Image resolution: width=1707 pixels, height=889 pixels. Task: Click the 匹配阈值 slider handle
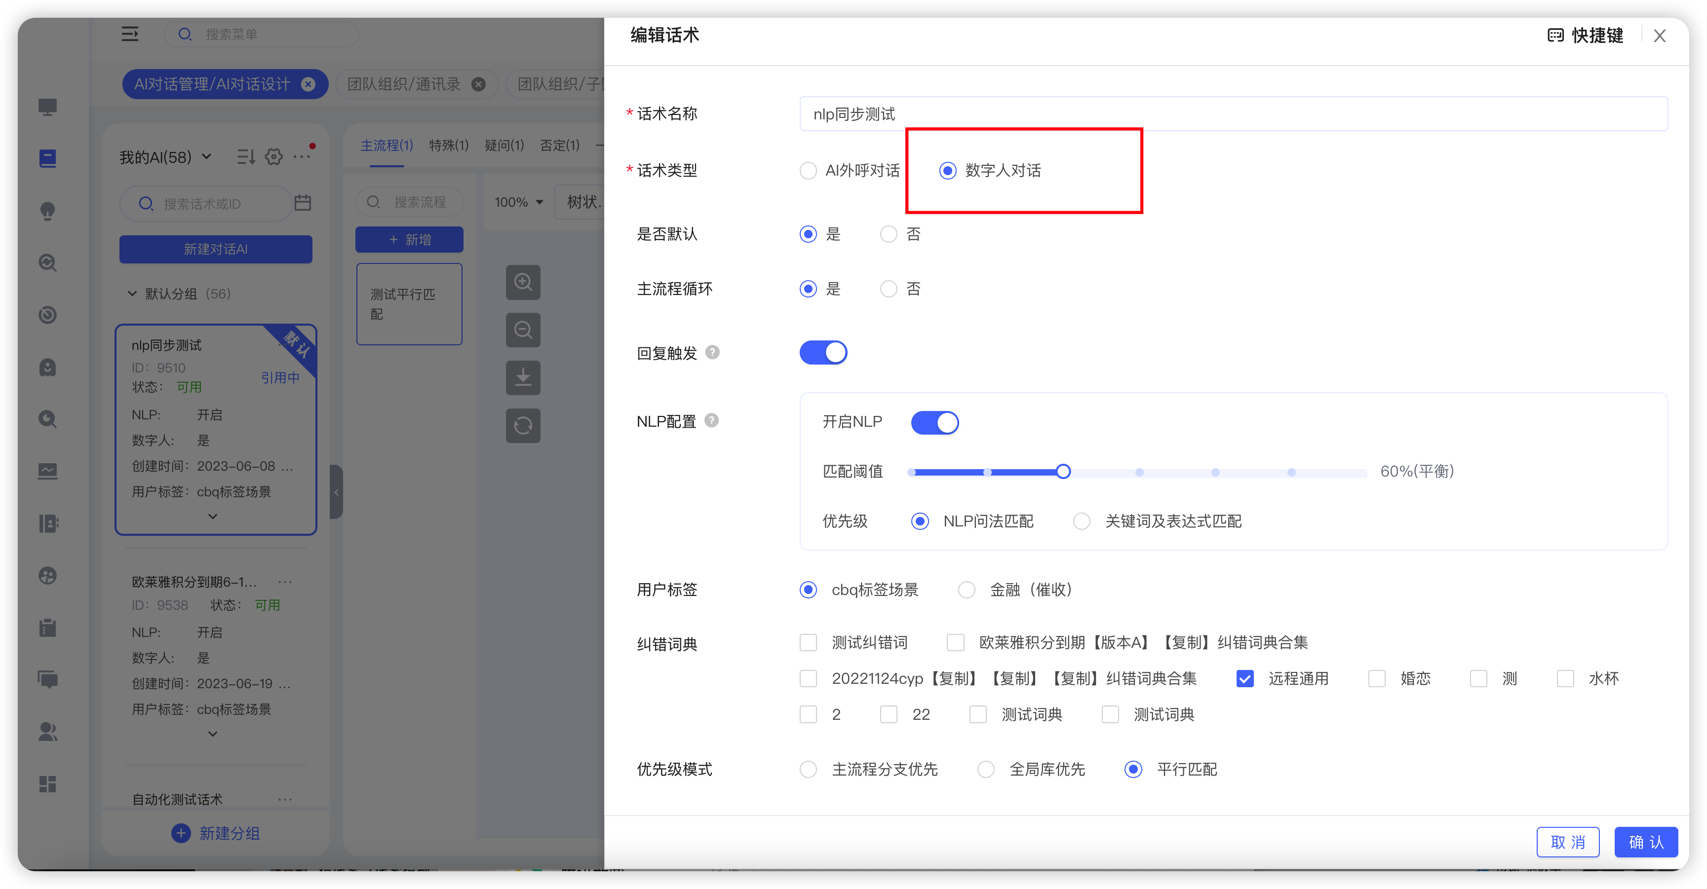tap(1063, 472)
